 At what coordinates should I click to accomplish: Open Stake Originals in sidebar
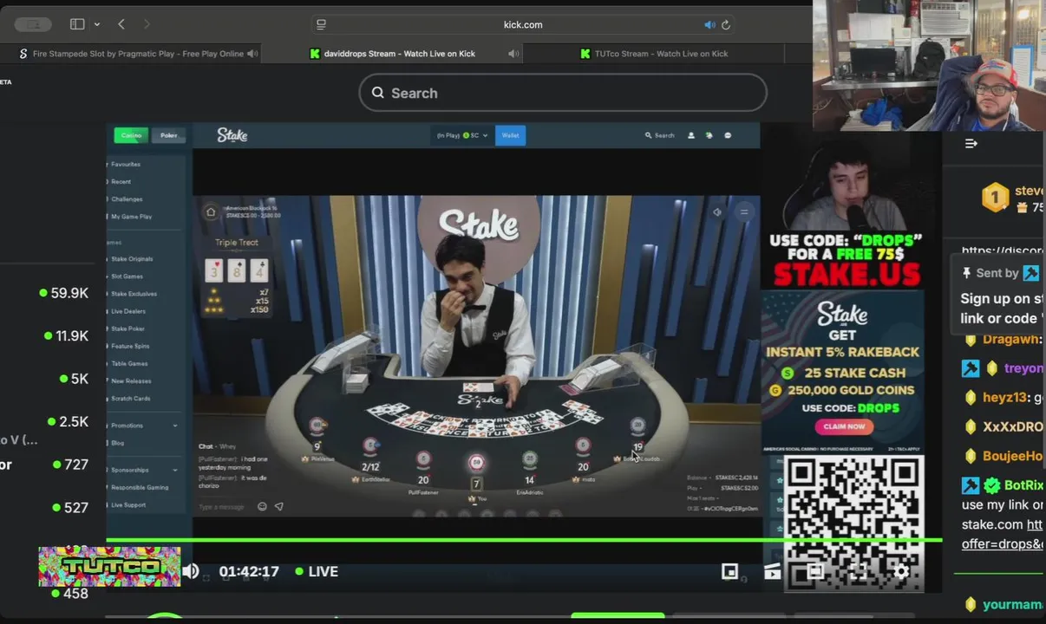coord(132,259)
